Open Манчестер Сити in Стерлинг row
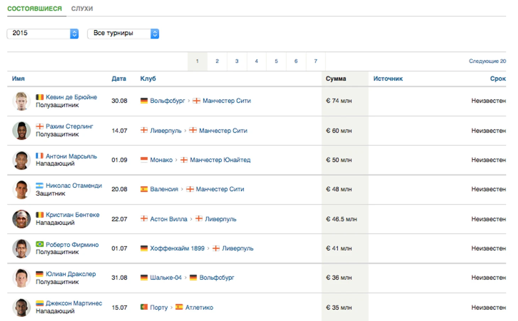518x321 pixels. tap(223, 131)
